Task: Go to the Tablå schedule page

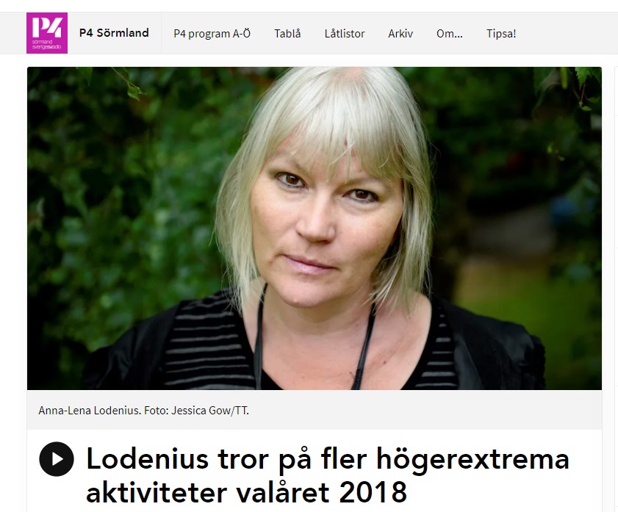Action: [287, 34]
